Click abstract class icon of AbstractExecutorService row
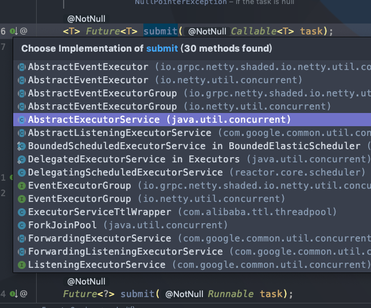371x308 pixels. 22,120
